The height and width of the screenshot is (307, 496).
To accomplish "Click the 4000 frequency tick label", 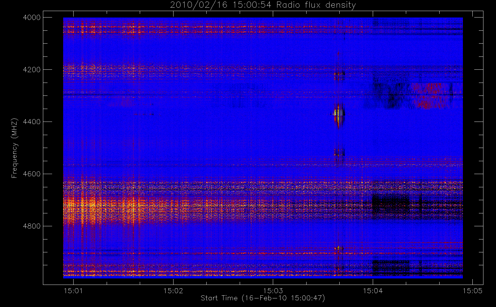I will pyautogui.click(x=32, y=17).
